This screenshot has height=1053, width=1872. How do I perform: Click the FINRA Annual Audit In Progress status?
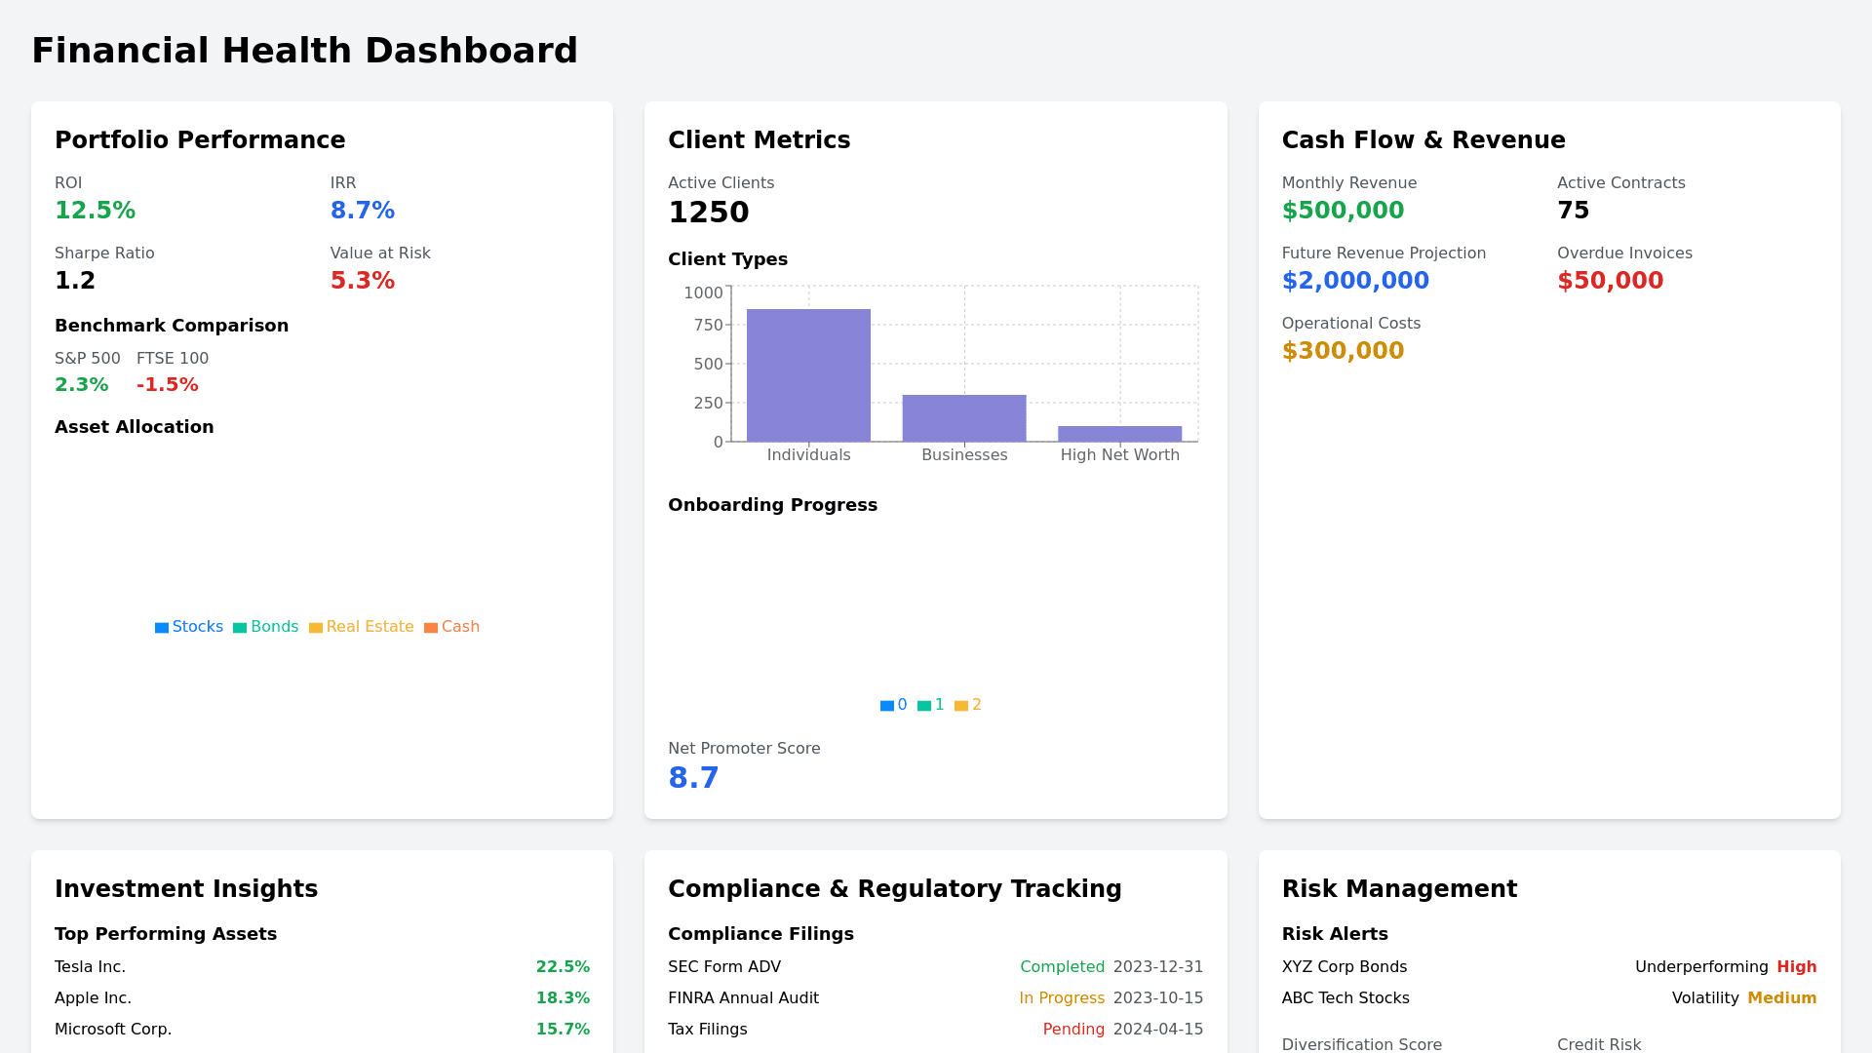click(1062, 998)
